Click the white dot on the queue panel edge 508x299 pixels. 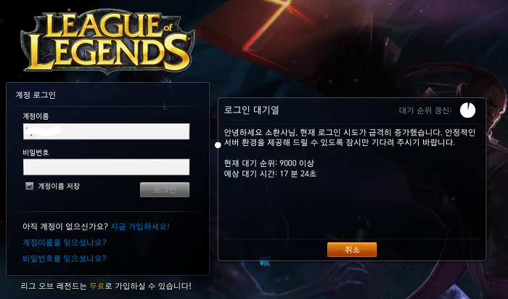(x=218, y=145)
